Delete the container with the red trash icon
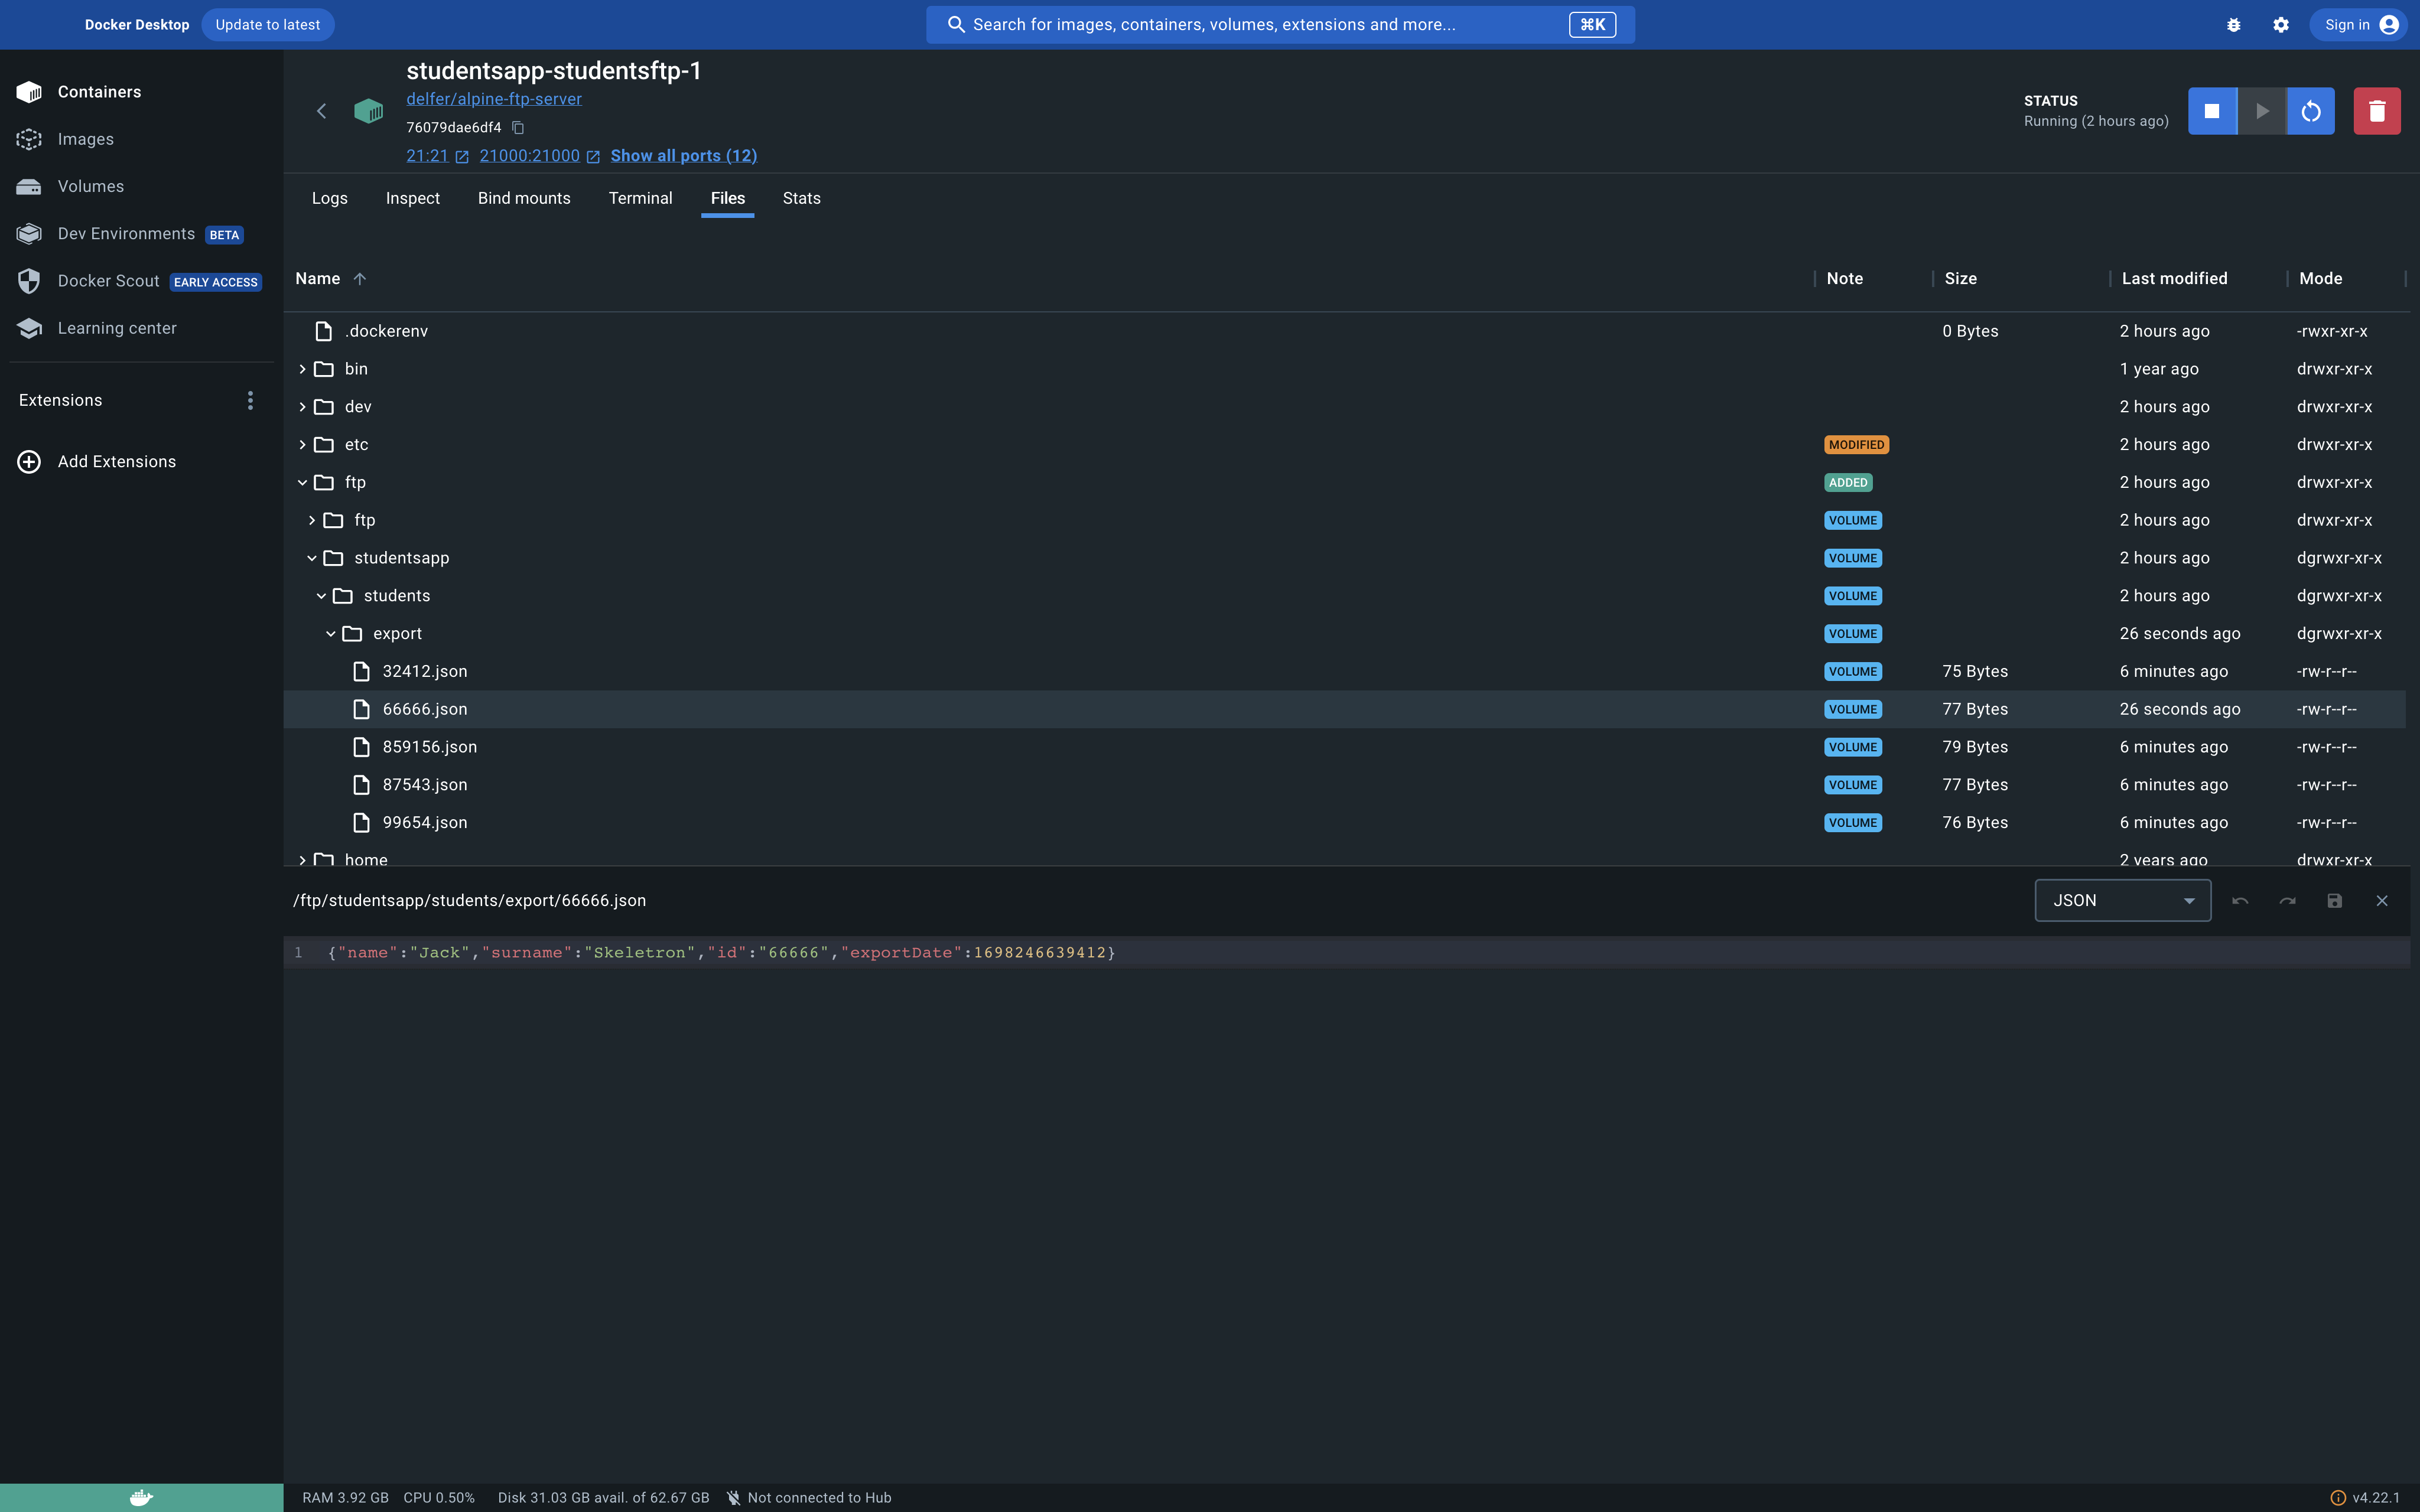The image size is (2420, 1512). [2377, 111]
